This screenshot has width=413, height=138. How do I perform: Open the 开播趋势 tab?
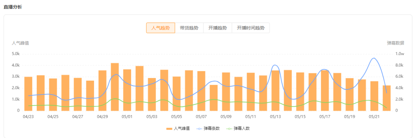[x=218, y=28]
